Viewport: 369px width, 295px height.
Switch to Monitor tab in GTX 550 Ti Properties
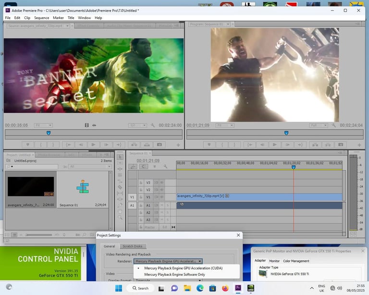tap(274, 261)
